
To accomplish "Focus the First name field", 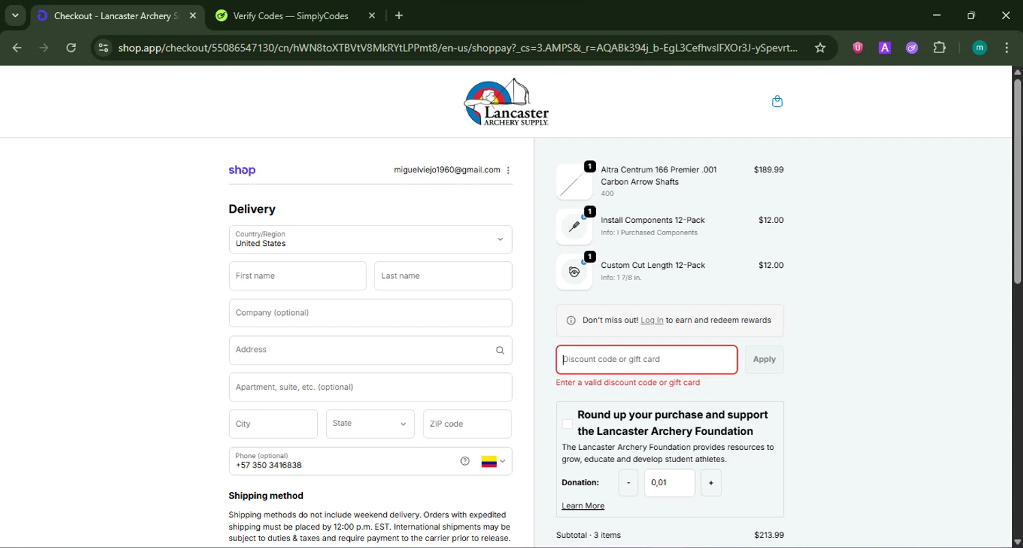I will pyautogui.click(x=297, y=276).
